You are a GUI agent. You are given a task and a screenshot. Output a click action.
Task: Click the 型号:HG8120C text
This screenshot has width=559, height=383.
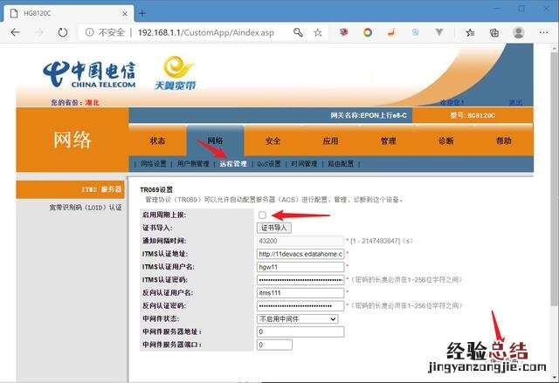473,115
